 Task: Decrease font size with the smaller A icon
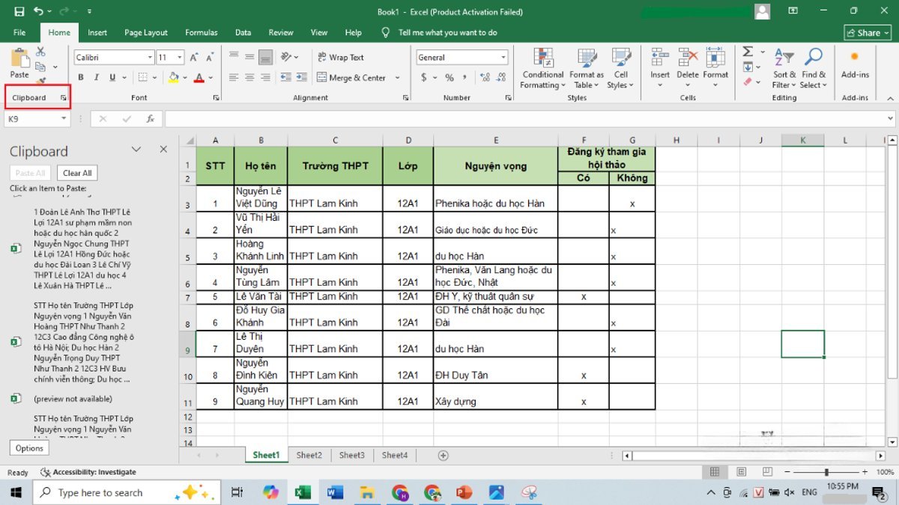pos(210,58)
